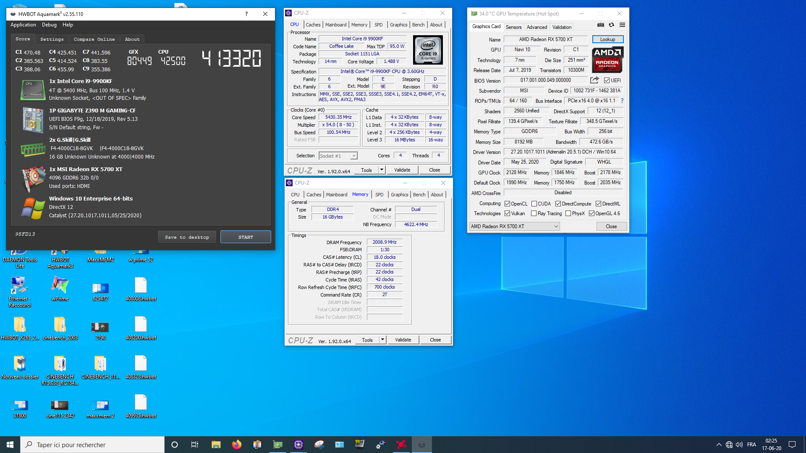The height and width of the screenshot is (453, 806).
Task: Toggle OpenCL checkbox
Action: pos(507,204)
